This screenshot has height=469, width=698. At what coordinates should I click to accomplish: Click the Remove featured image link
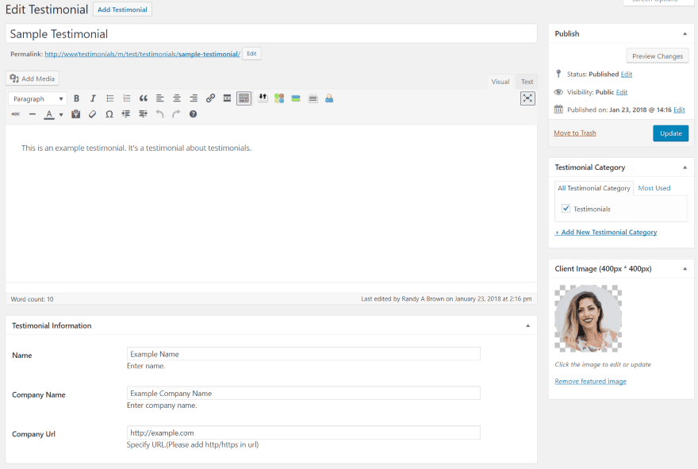coord(590,382)
